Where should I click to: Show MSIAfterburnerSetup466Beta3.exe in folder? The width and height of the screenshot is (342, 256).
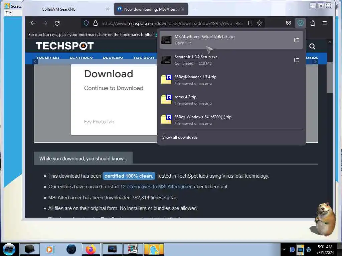[x=297, y=40]
